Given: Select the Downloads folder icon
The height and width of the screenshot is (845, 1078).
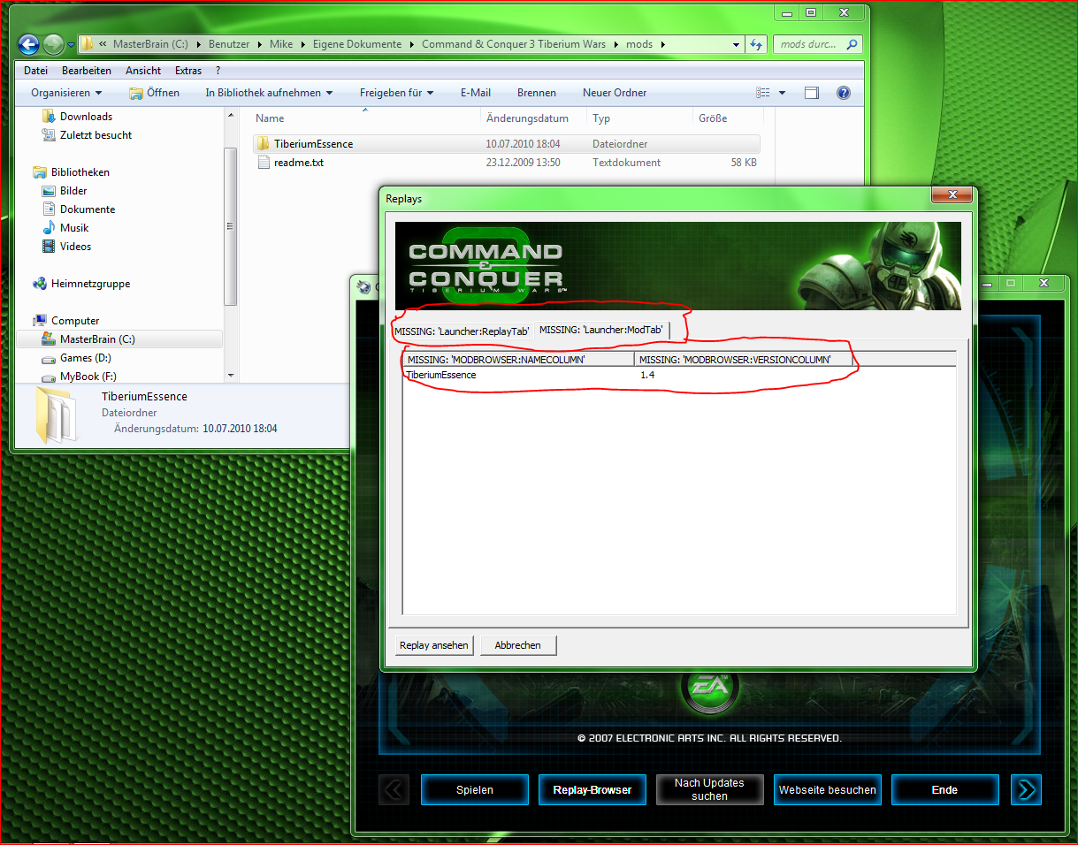Looking at the screenshot, I should coord(49,117).
